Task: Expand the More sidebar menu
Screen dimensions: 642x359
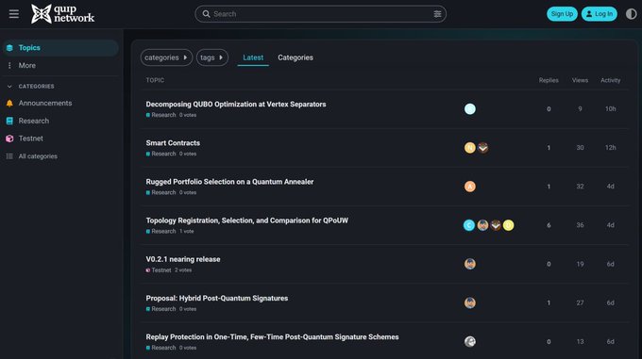Action: point(60,65)
